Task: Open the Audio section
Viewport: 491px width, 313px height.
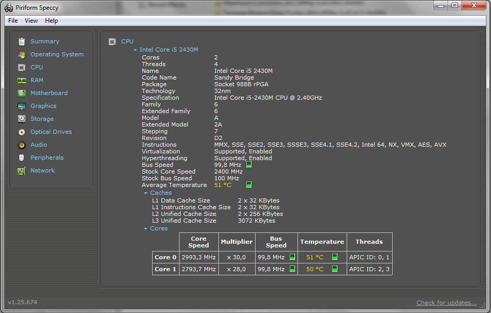Action: [38, 145]
